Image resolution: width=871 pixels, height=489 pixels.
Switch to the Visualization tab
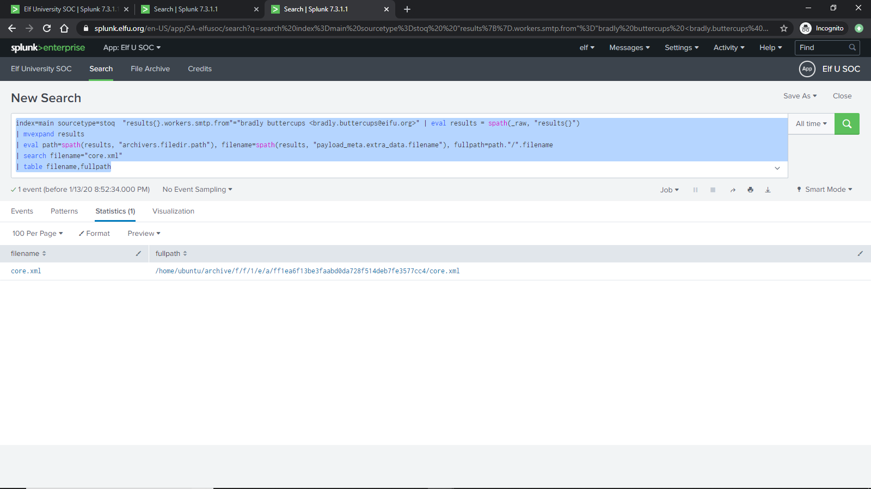pyautogui.click(x=173, y=211)
